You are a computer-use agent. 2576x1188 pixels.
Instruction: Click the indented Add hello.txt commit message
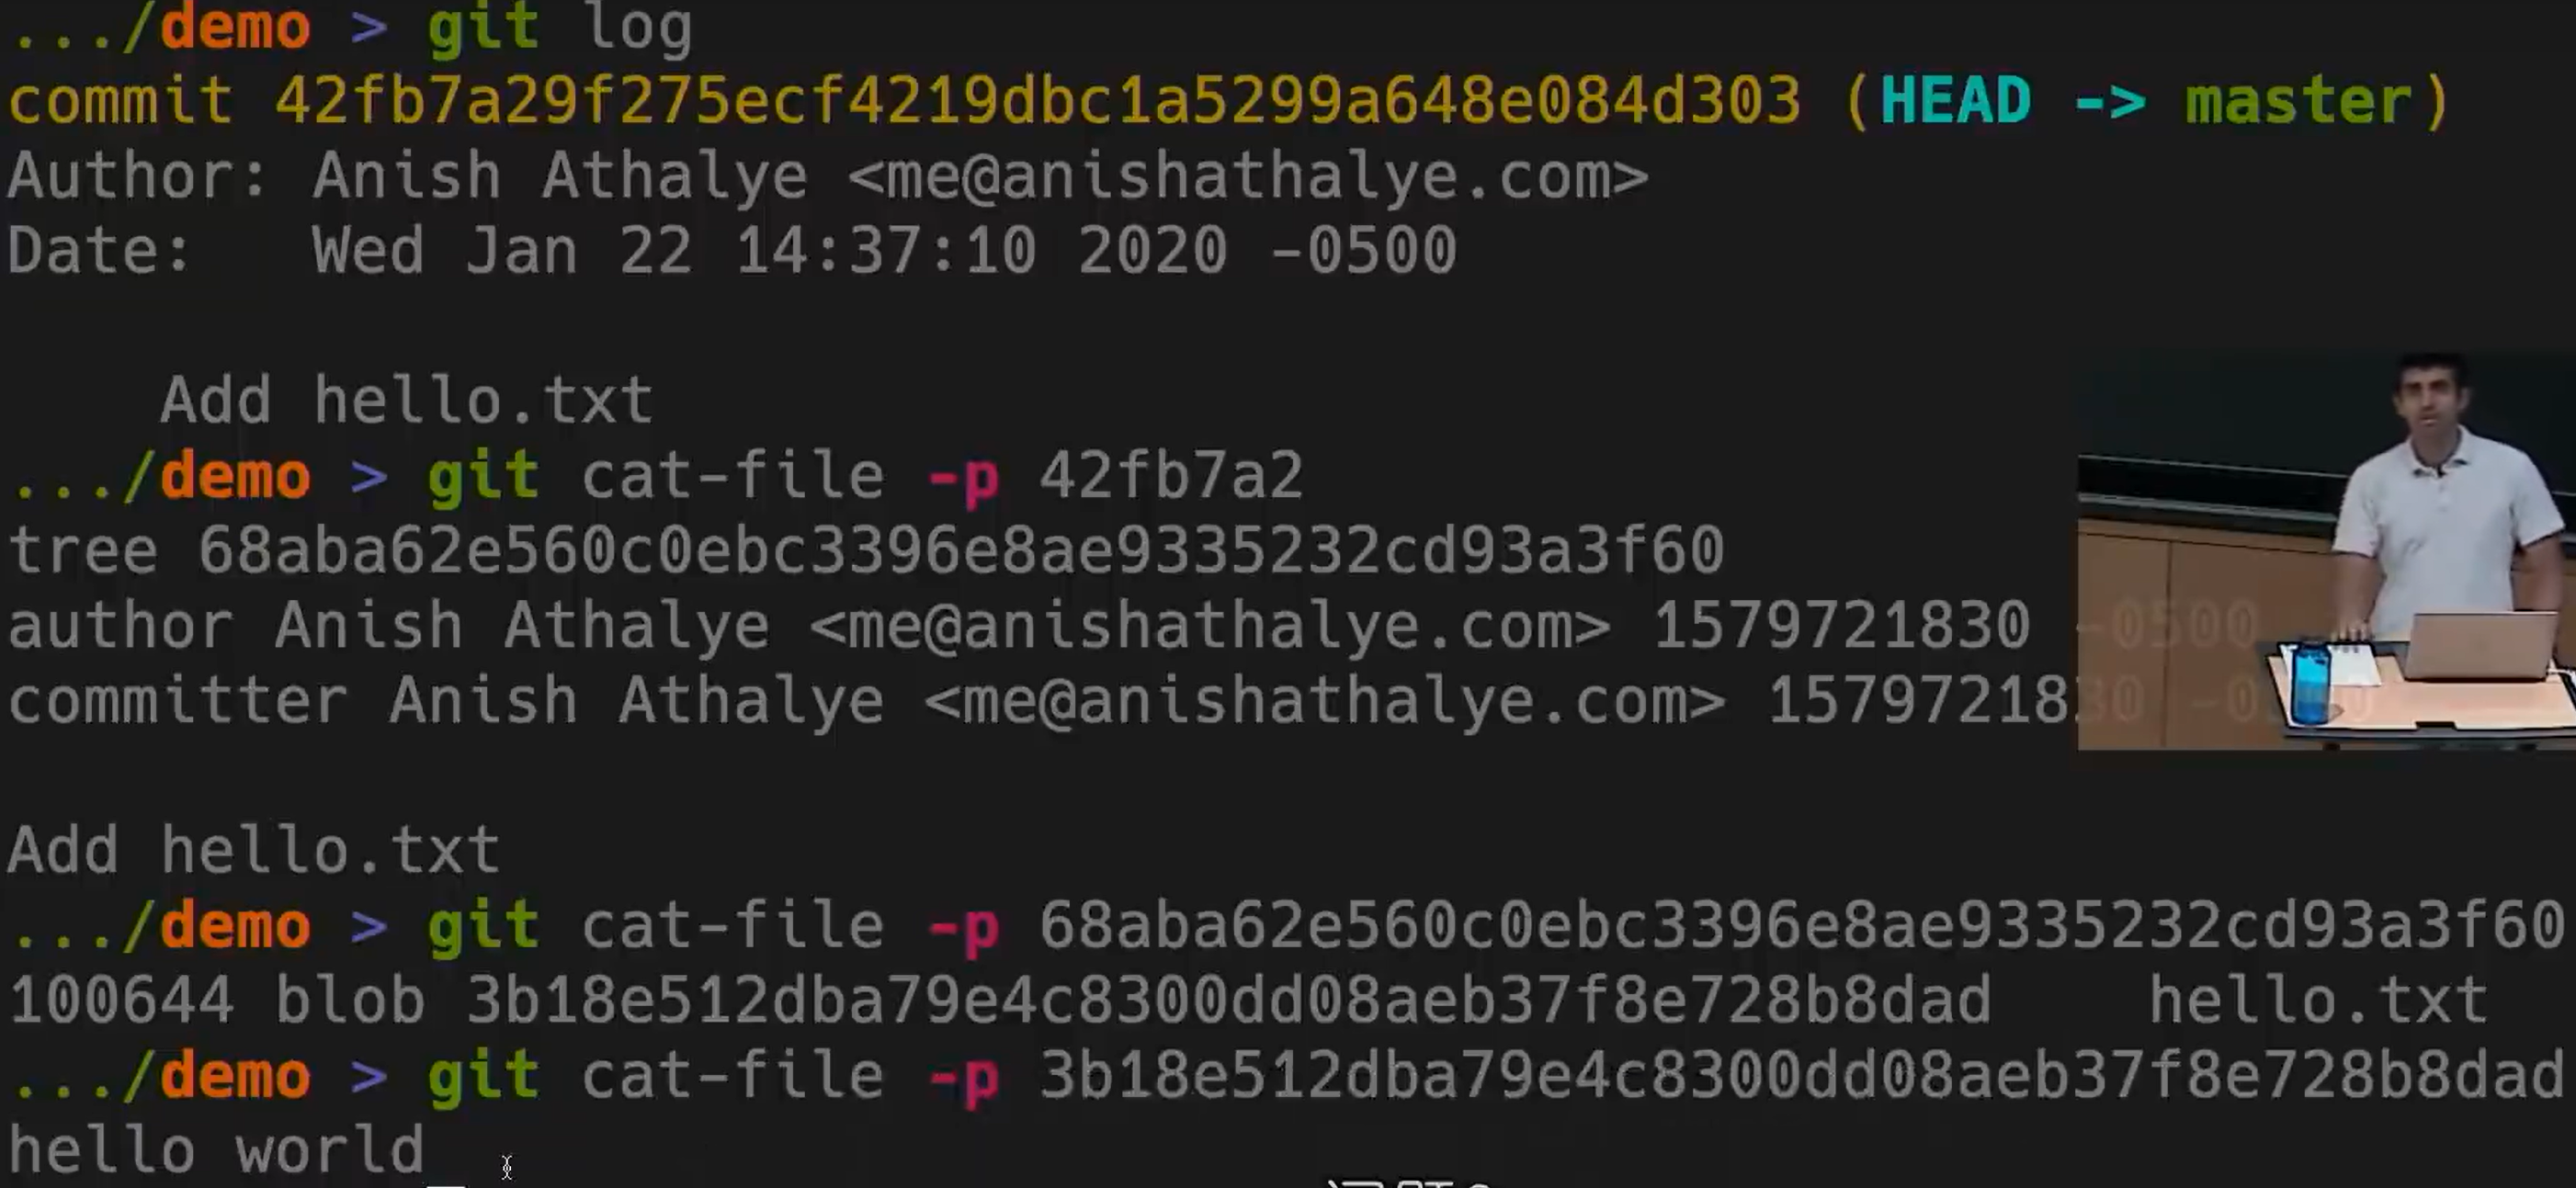(x=406, y=400)
